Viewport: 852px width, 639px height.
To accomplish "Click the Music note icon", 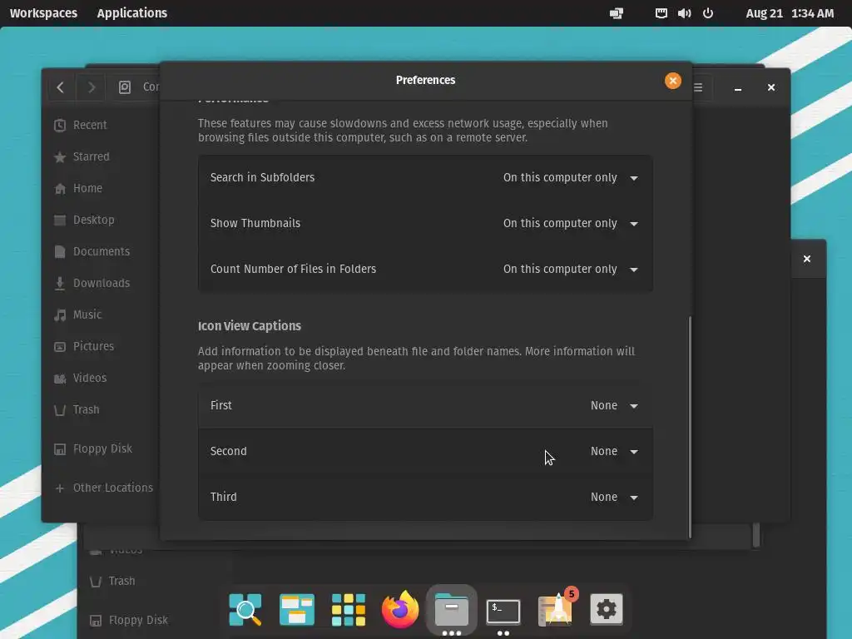I will pos(60,315).
